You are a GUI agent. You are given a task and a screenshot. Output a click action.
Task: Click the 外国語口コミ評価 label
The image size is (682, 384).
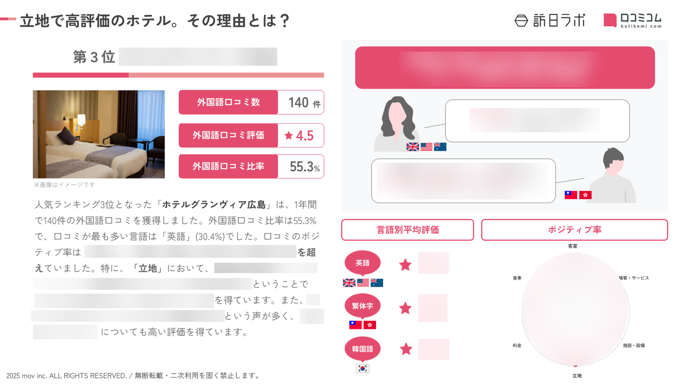coord(228,135)
